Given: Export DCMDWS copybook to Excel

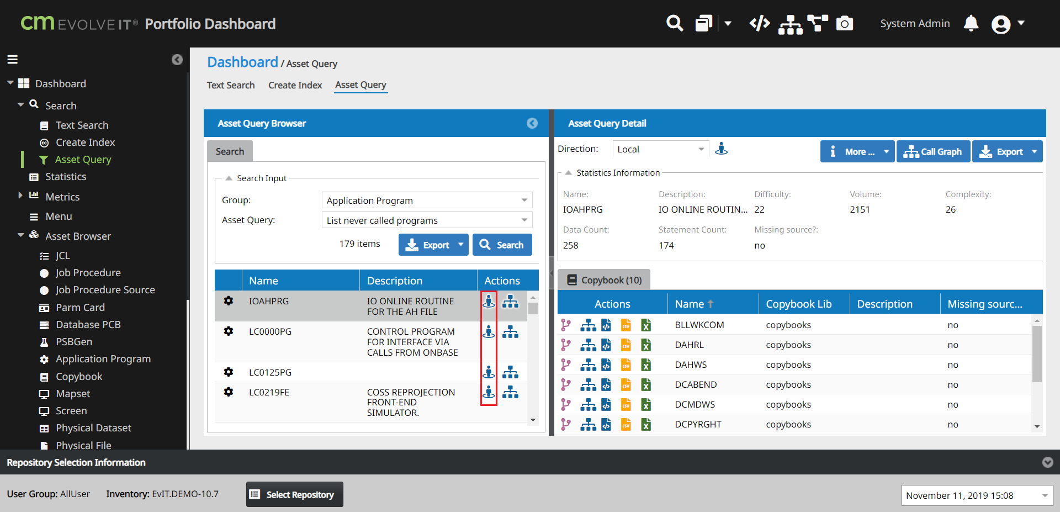Looking at the screenshot, I should 646,404.
